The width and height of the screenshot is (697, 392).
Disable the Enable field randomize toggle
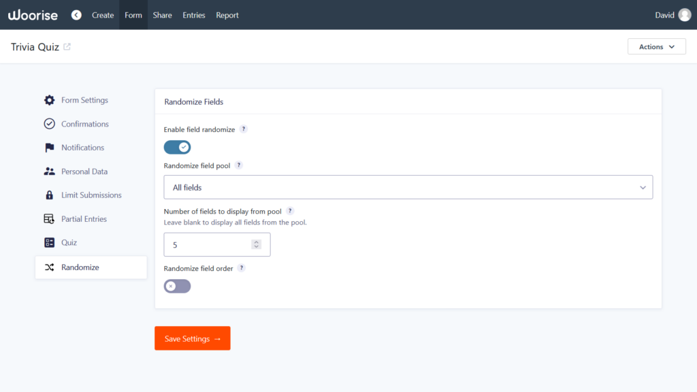(178, 147)
